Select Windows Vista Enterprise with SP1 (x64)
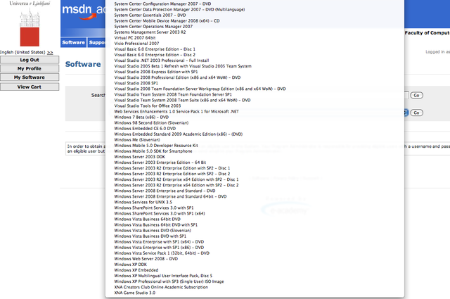The width and height of the screenshot is (450, 299). pyautogui.click(x=159, y=242)
